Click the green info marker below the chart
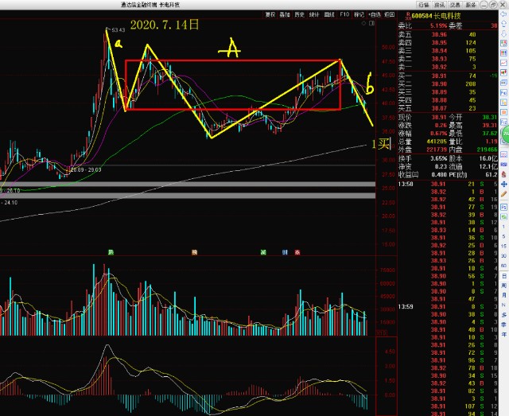 111,251
